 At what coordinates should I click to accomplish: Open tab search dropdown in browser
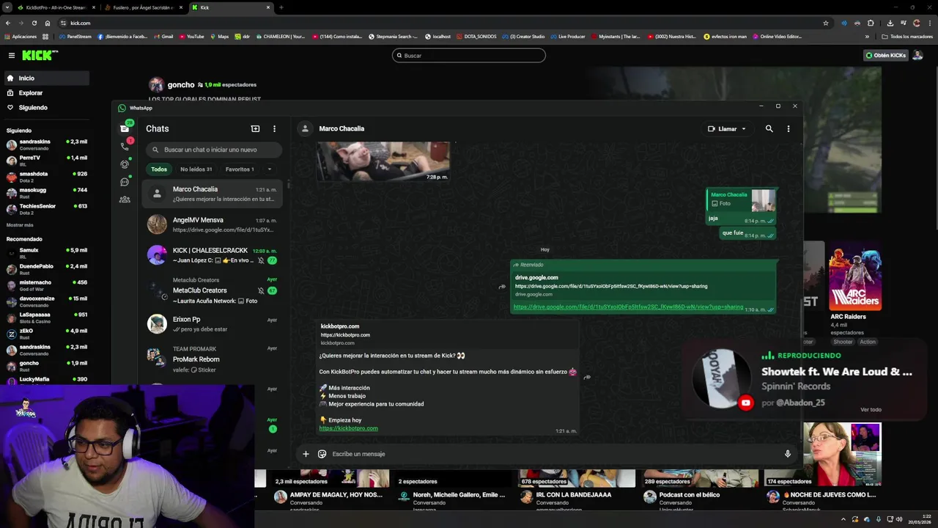(x=7, y=7)
